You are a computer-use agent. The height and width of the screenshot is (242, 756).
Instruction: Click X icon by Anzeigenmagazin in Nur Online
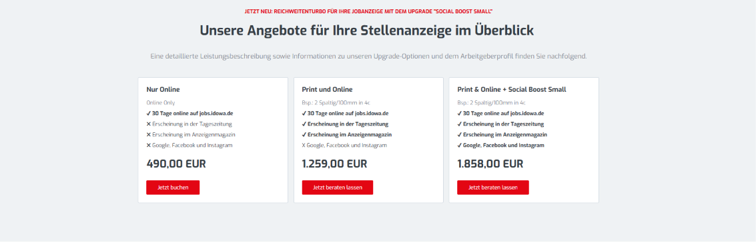[149, 135]
